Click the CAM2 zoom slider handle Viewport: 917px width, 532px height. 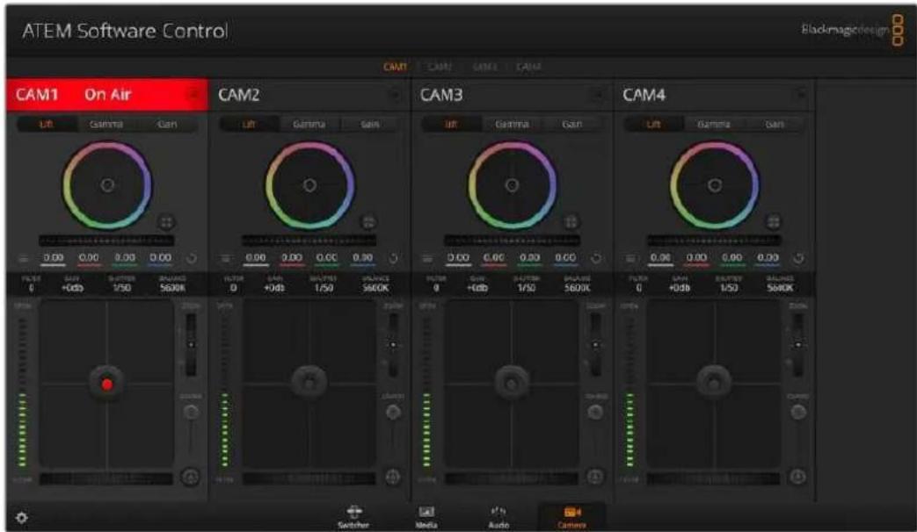393,344
